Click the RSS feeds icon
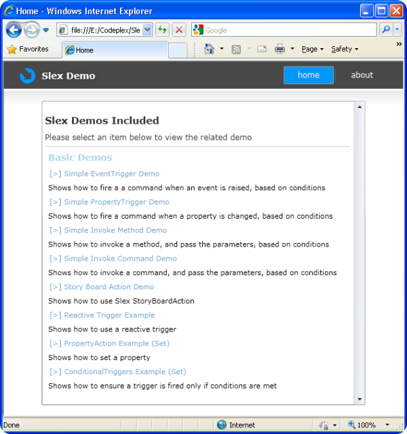This screenshot has height=434, width=407. (236, 50)
